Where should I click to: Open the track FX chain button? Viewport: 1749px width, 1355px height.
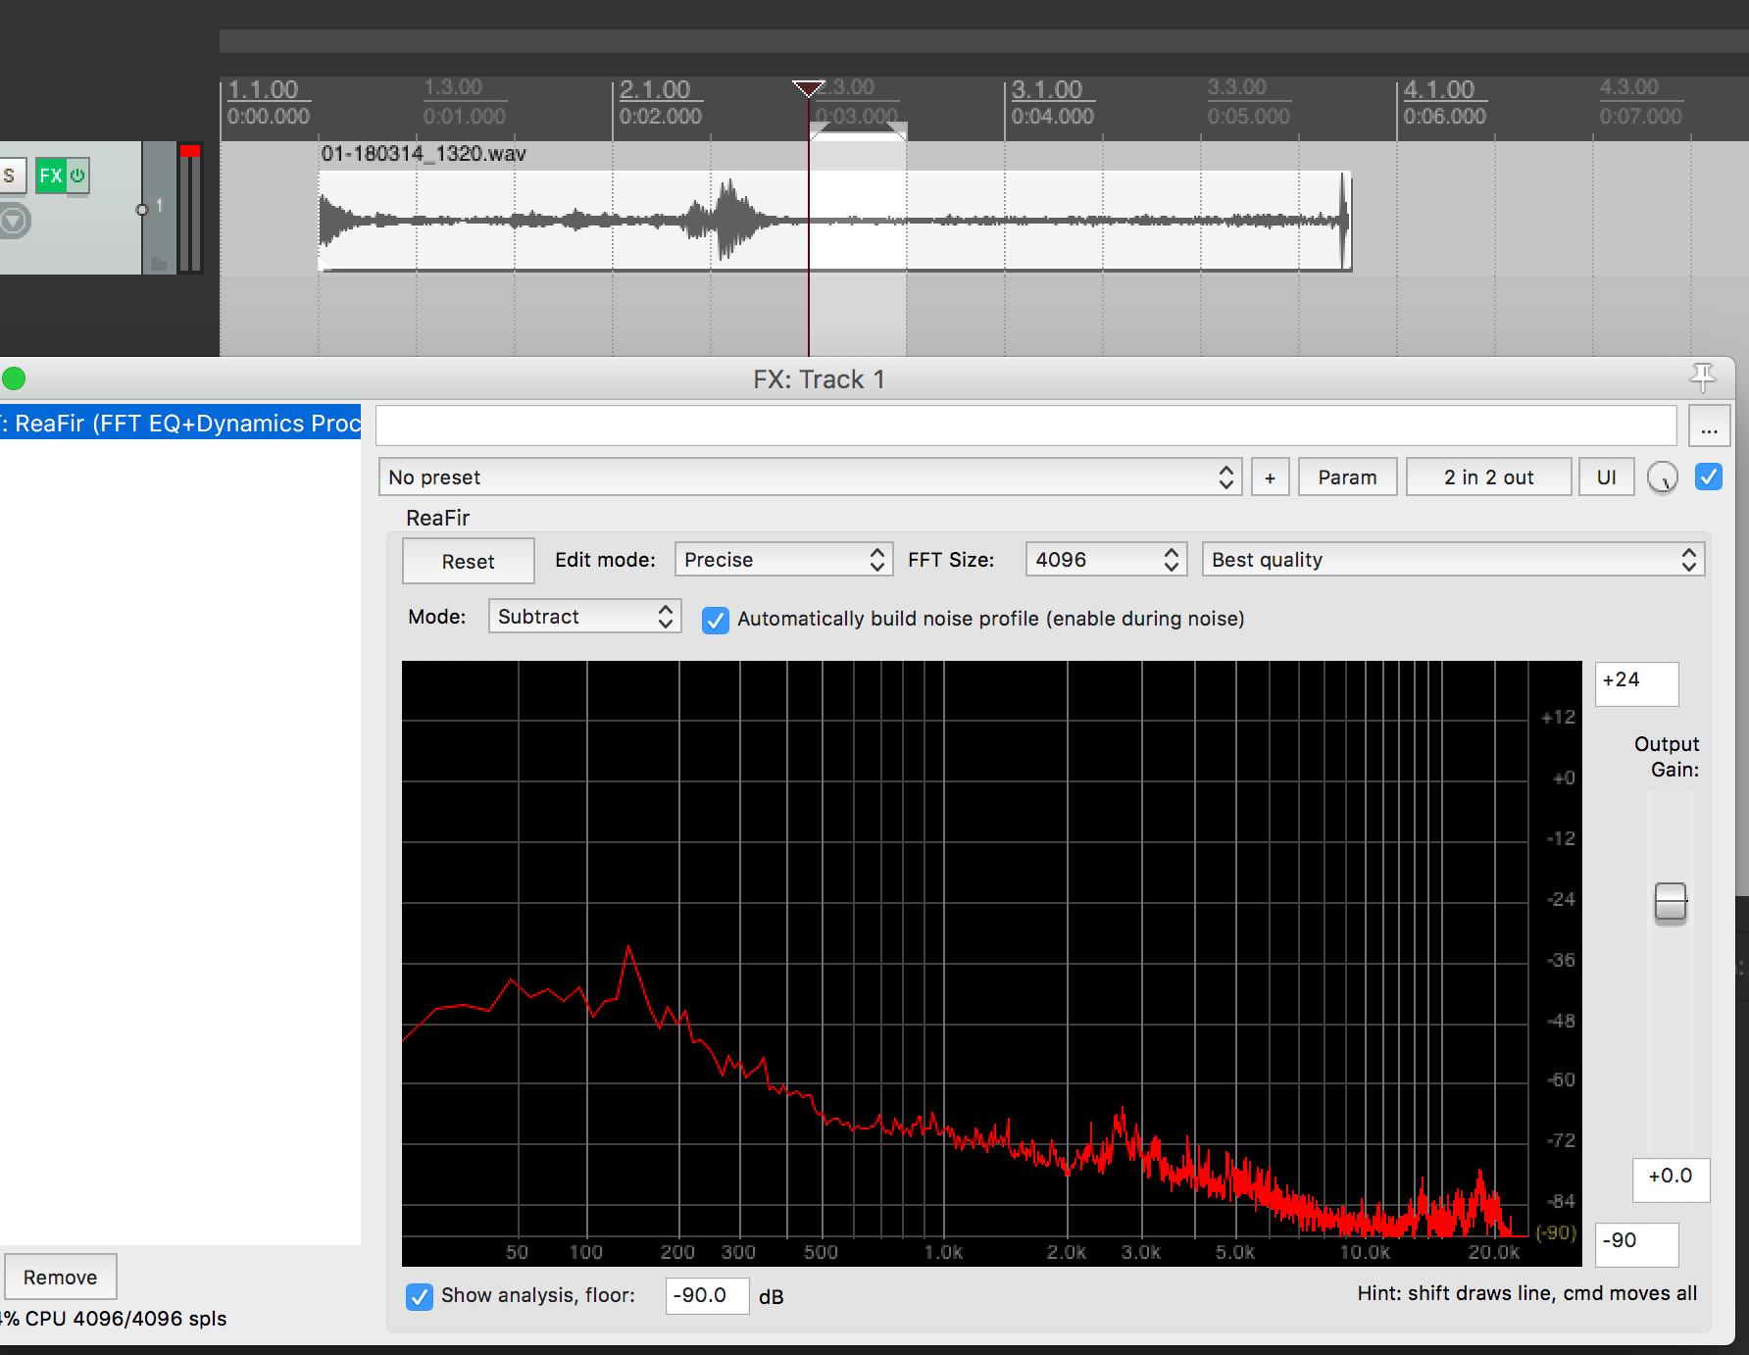50,176
